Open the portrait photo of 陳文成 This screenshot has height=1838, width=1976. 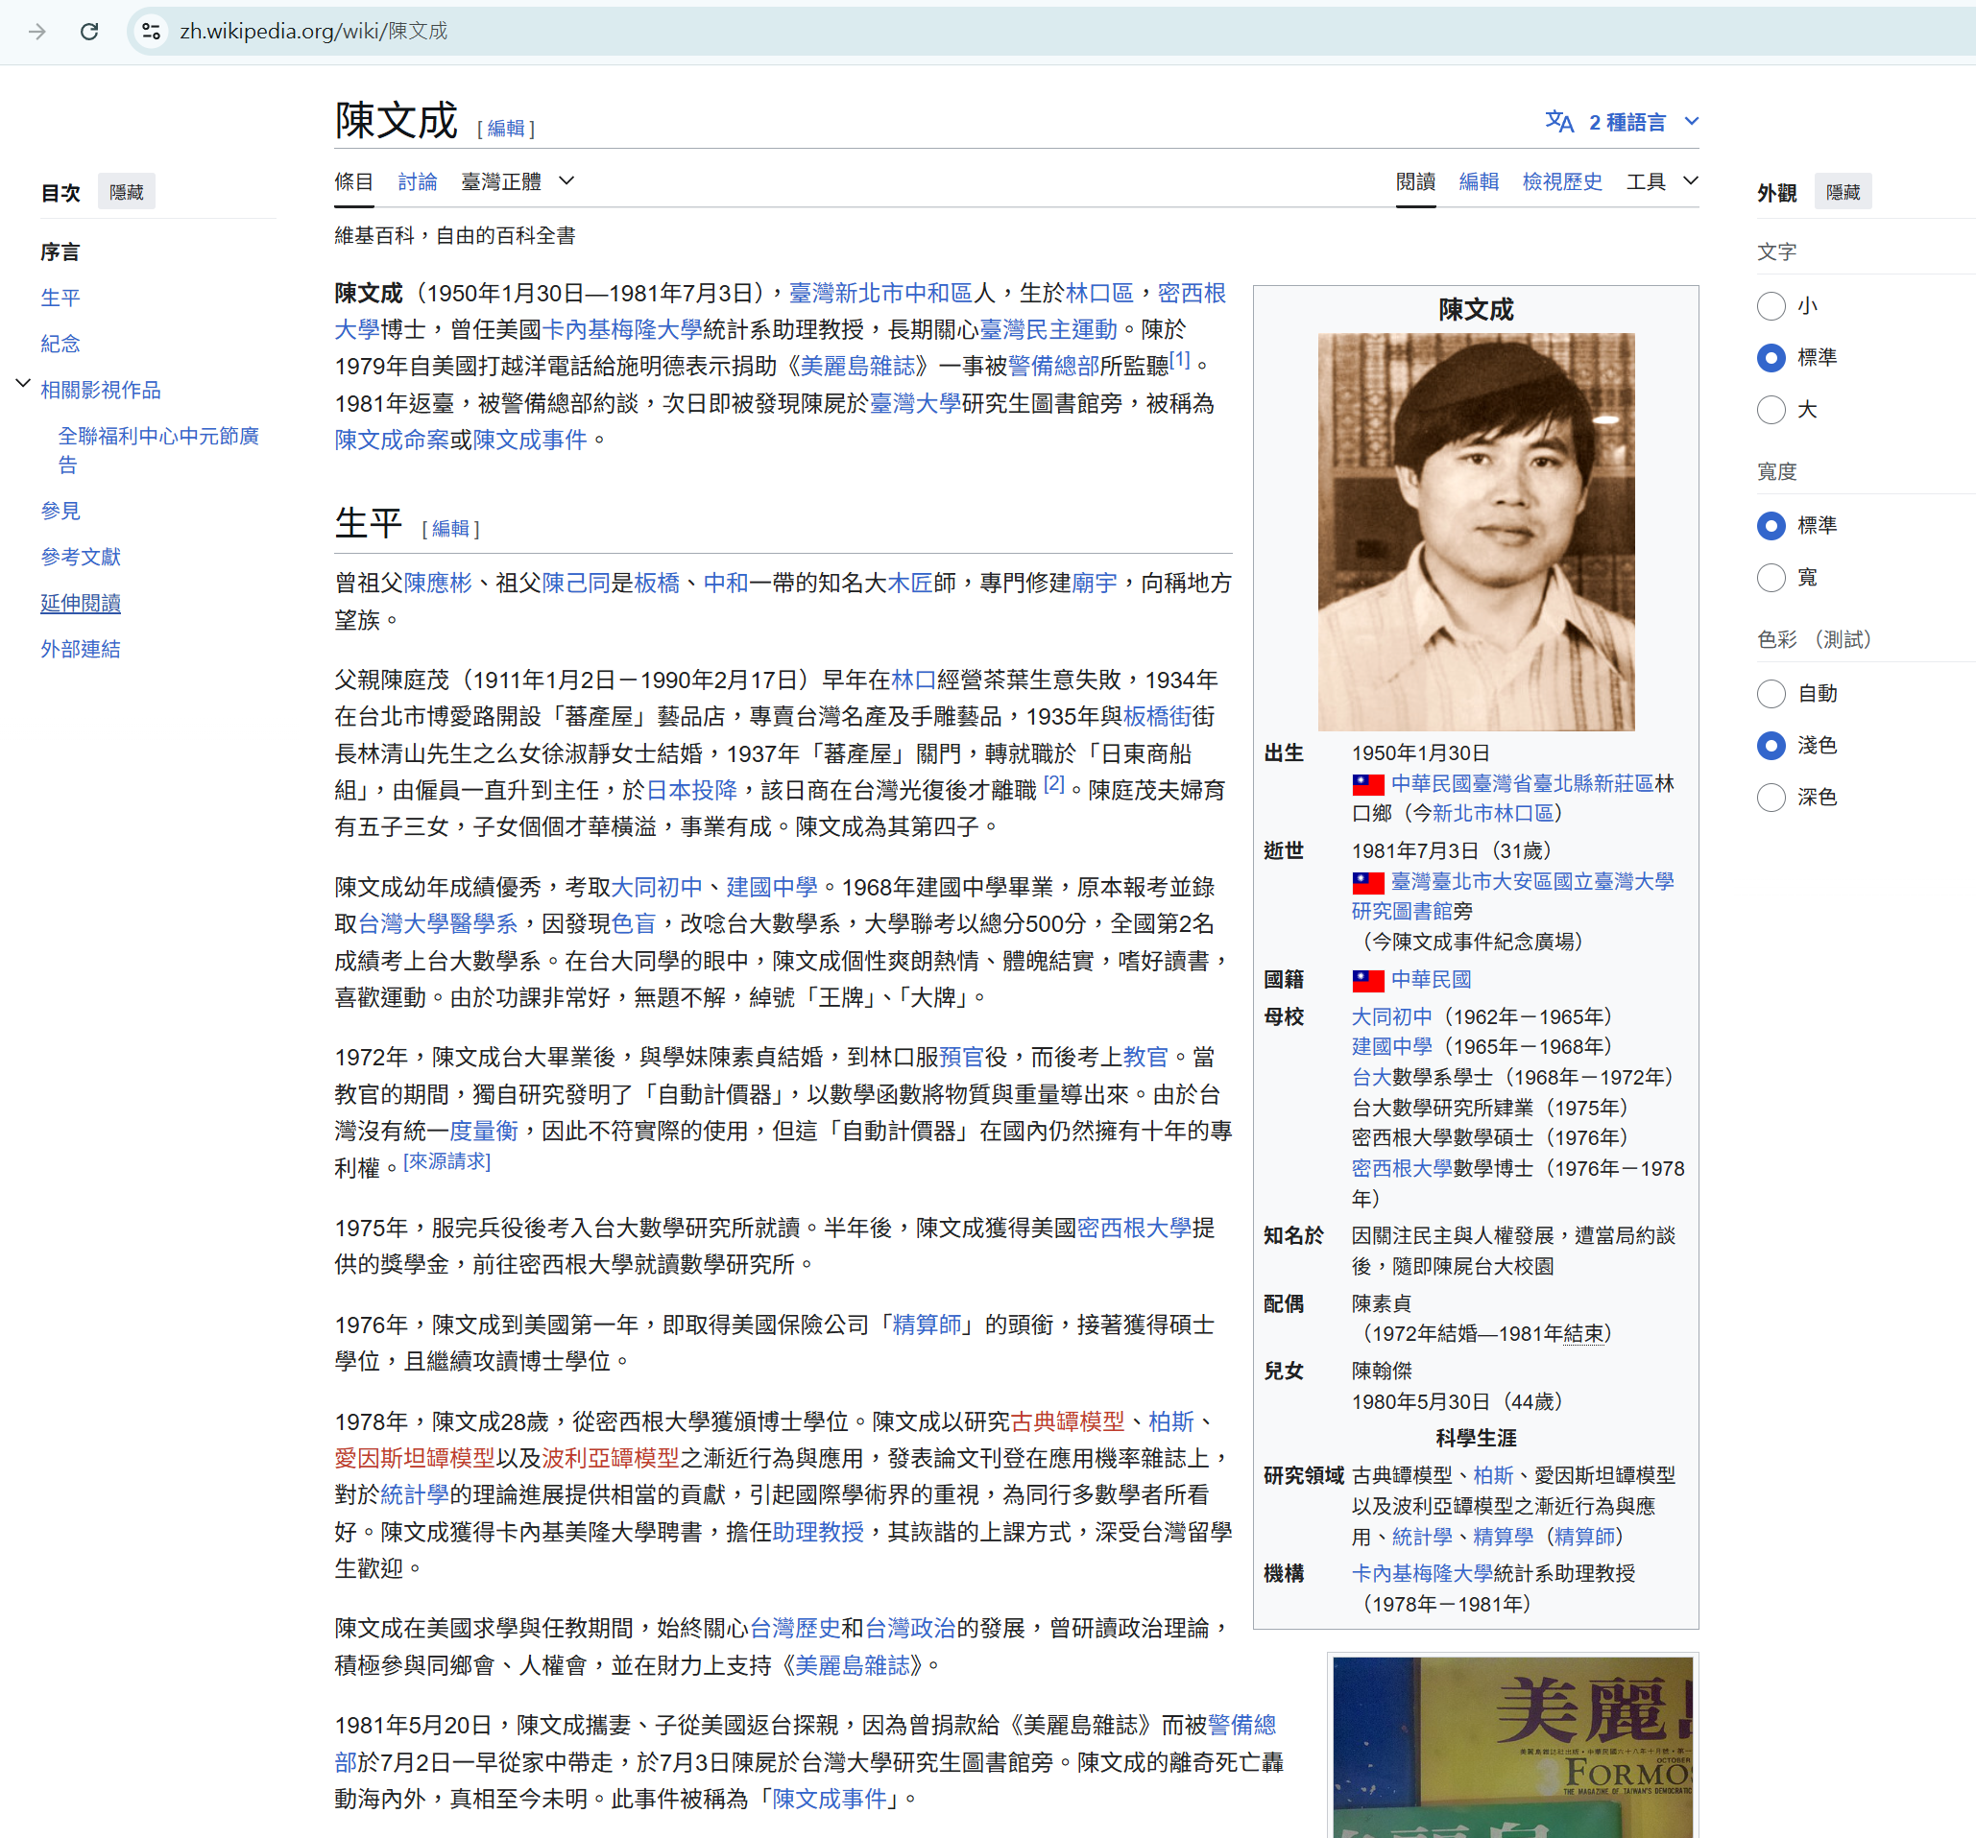(1476, 532)
